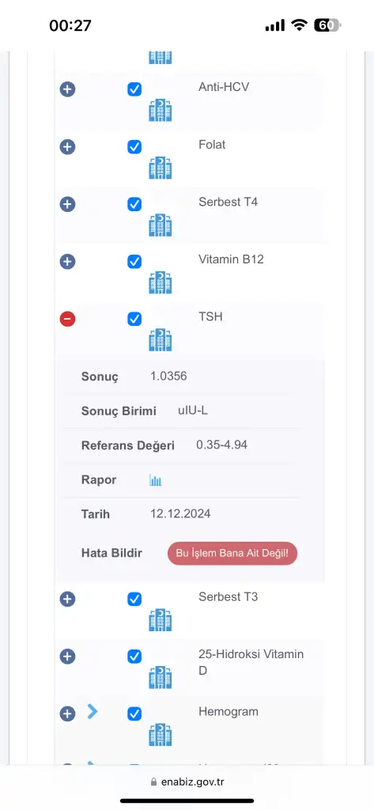Click Bu İşlem Bana Ait Değil! button

pyautogui.click(x=232, y=553)
